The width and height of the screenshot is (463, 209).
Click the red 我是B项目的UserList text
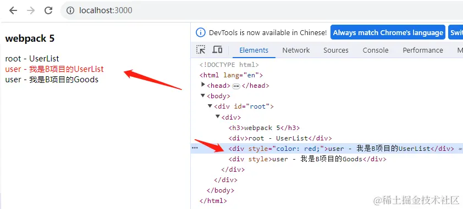(66, 69)
